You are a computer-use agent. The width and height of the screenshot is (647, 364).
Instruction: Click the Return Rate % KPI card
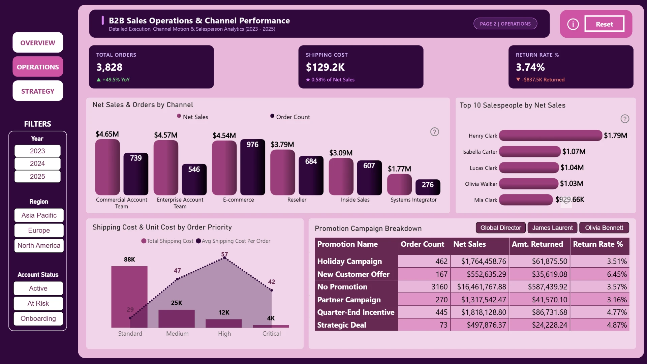click(x=571, y=67)
